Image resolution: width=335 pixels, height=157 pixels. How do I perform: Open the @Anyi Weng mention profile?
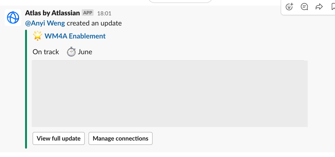(45, 23)
